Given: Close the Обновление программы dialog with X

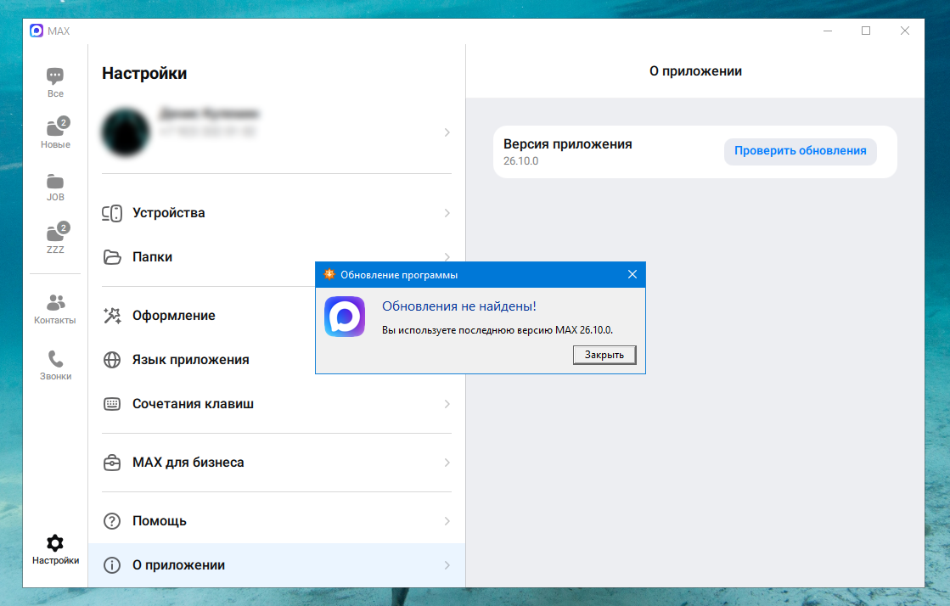Looking at the screenshot, I should [x=632, y=274].
